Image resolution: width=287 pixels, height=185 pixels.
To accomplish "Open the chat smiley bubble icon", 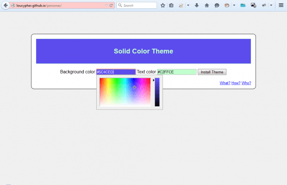I will pyautogui.click(x=217, y=6).
